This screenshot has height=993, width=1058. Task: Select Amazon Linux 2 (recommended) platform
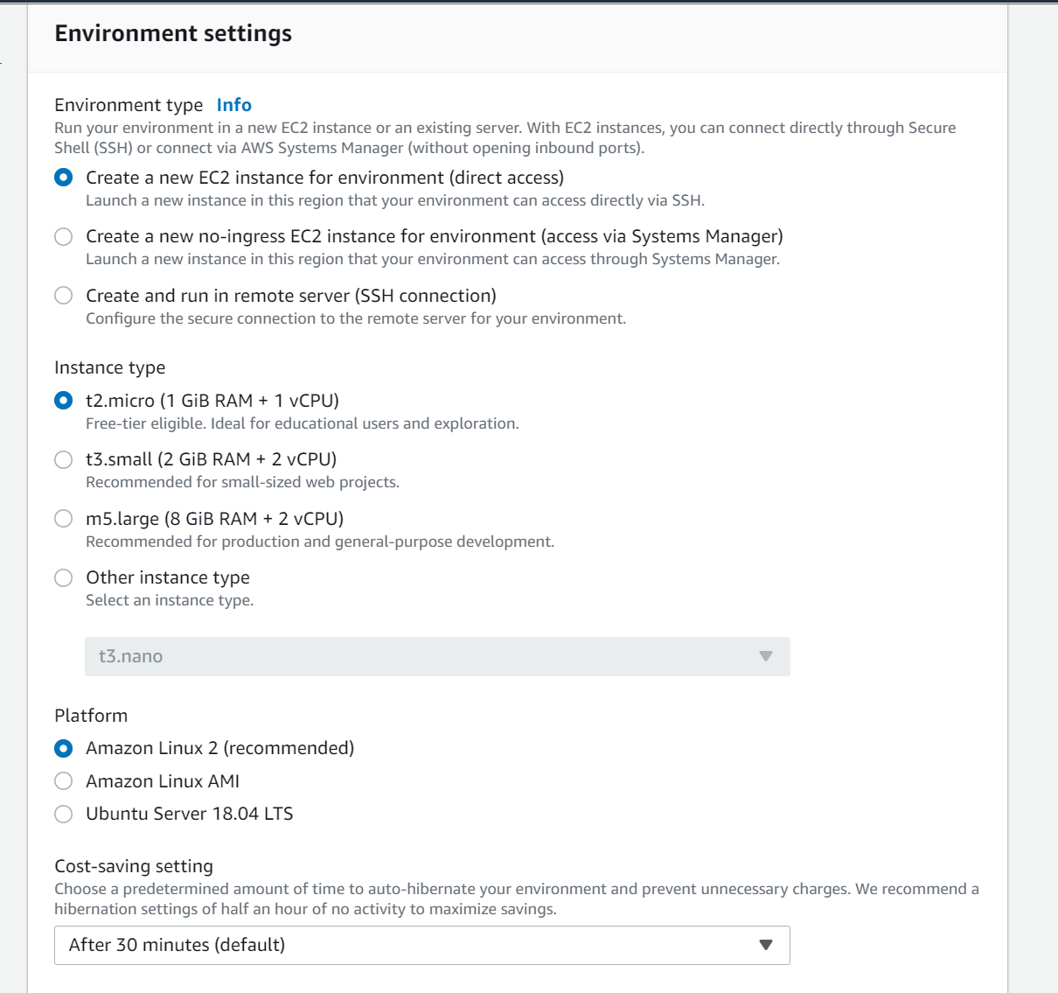tap(63, 748)
